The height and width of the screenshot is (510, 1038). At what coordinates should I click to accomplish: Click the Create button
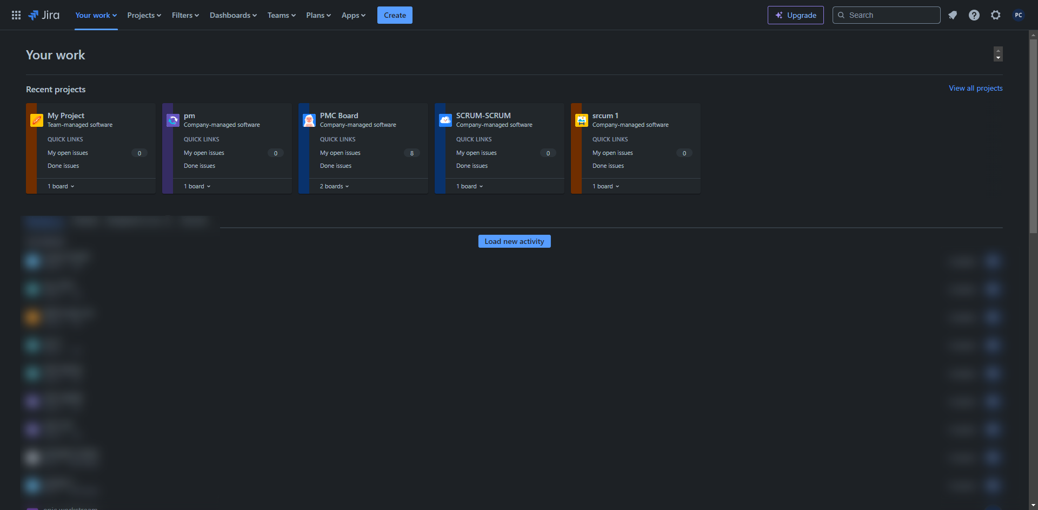395,15
